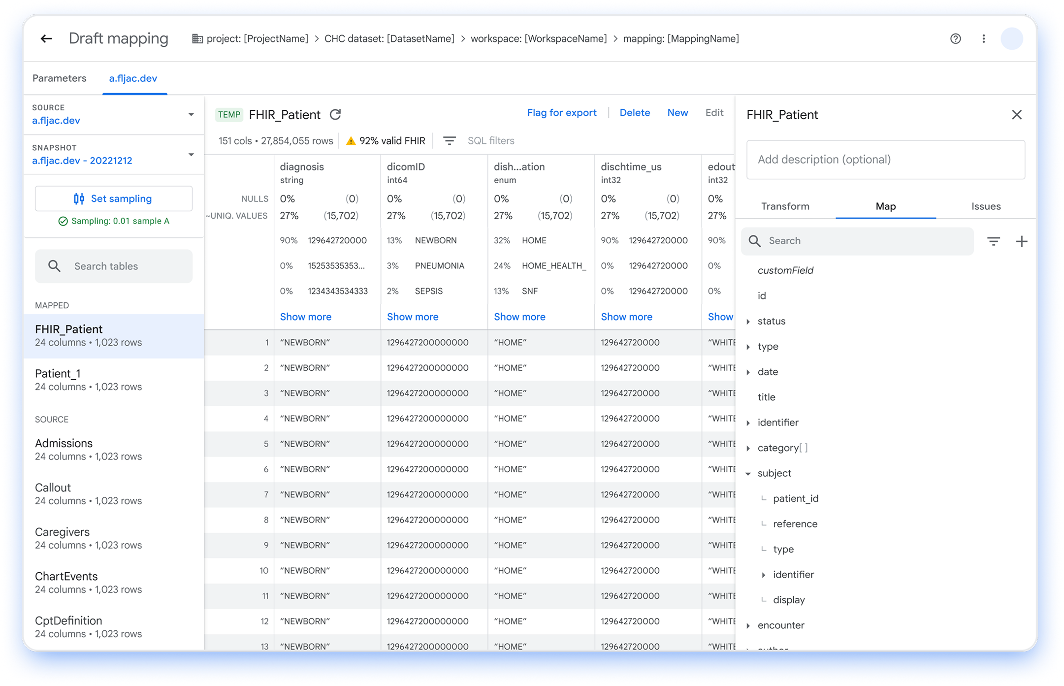This screenshot has width=1064, height=686.
Task: Show more values for diagnosis column
Action: pos(305,317)
